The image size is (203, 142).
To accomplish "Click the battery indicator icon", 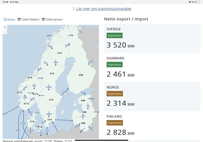I will (x=198, y=2).
